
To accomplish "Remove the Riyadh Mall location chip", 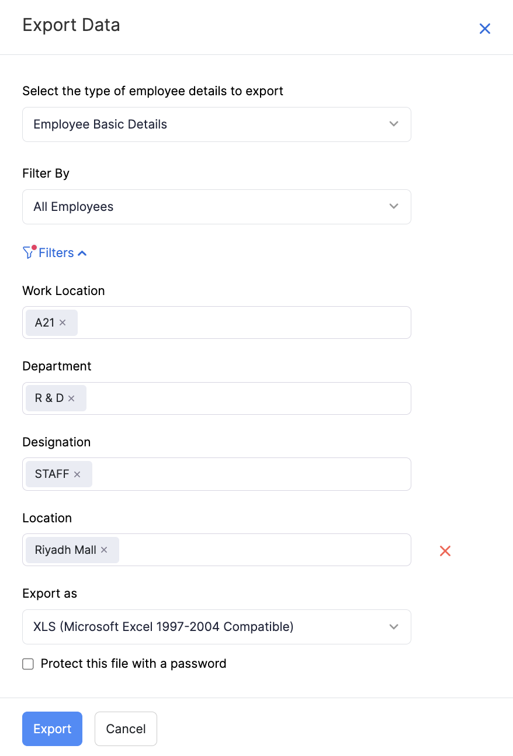I will click(103, 550).
